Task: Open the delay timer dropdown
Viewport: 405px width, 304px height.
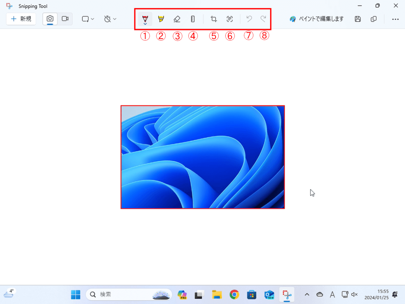Action: [110, 19]
